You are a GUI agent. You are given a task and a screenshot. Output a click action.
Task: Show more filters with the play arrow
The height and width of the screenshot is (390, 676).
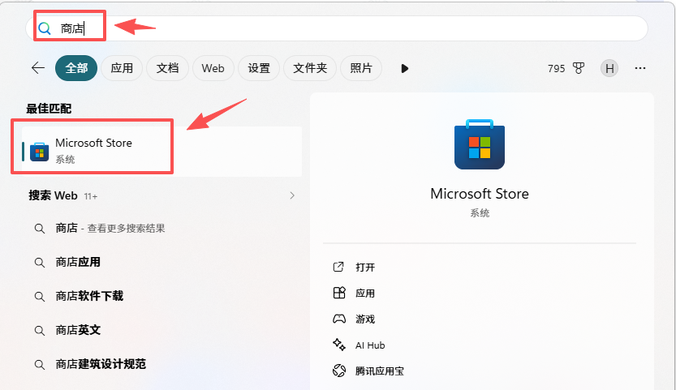tap(404, 69)
